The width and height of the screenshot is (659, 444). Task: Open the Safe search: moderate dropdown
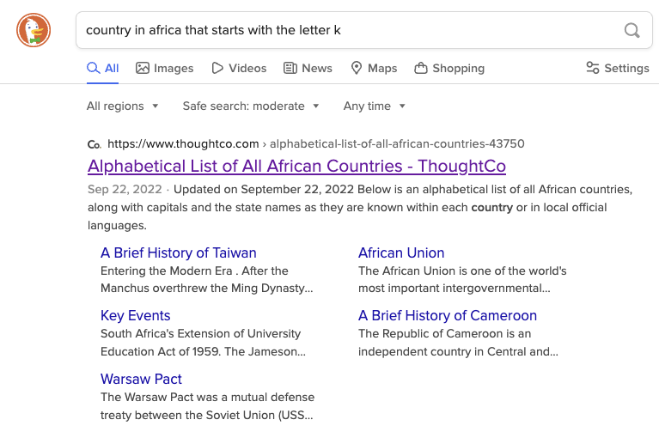point(251,106)
